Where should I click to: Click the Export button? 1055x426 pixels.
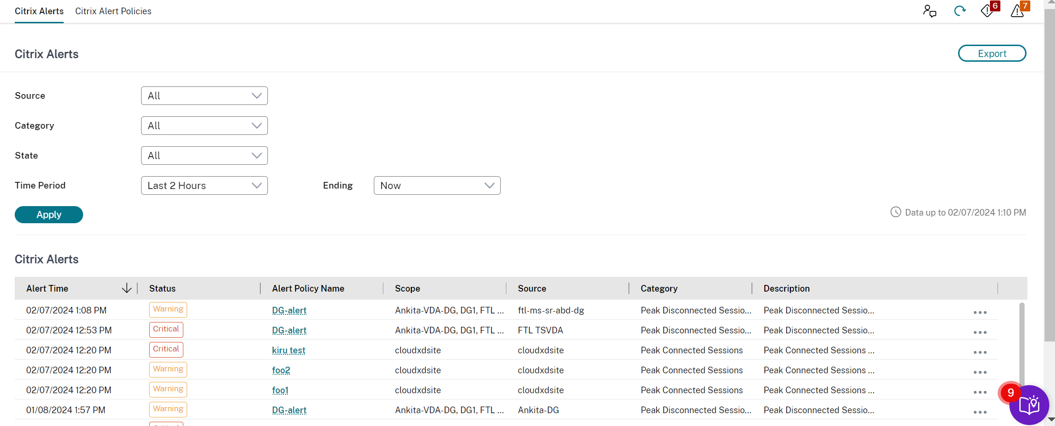click(x=992, y=54)
